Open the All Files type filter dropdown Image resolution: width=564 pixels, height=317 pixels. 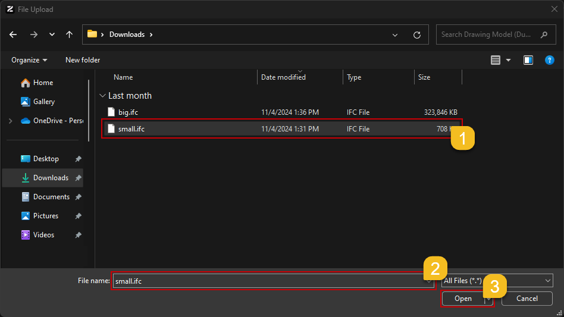coord(497,281)
